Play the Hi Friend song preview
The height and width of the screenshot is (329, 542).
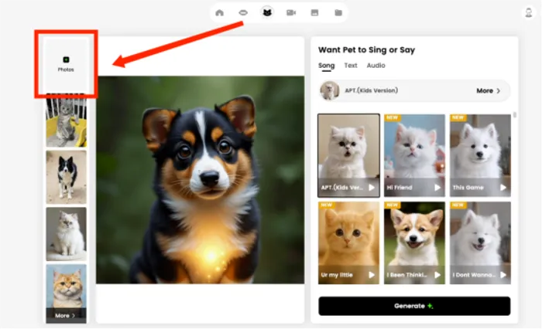437,187
